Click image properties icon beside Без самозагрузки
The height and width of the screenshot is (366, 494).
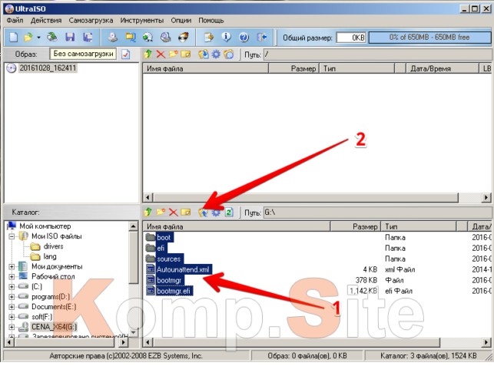tap(126, 54)
